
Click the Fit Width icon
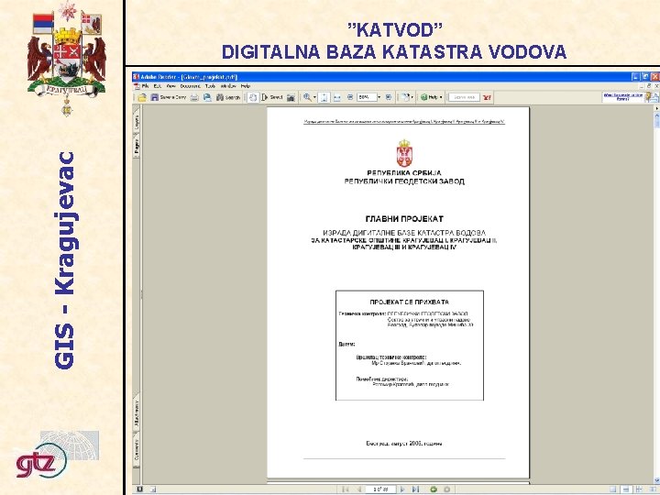coord(337,97)
